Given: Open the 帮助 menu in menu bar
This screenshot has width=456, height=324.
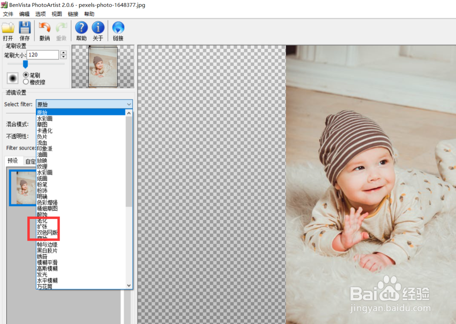Looking at the screenshot, I should pos(89,14).
